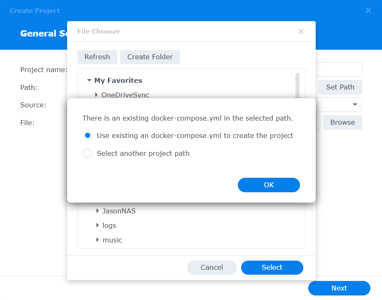This screenshot has width=382, height=300.
Task: Close the File Chooser dialog
Action: point(301,31)
